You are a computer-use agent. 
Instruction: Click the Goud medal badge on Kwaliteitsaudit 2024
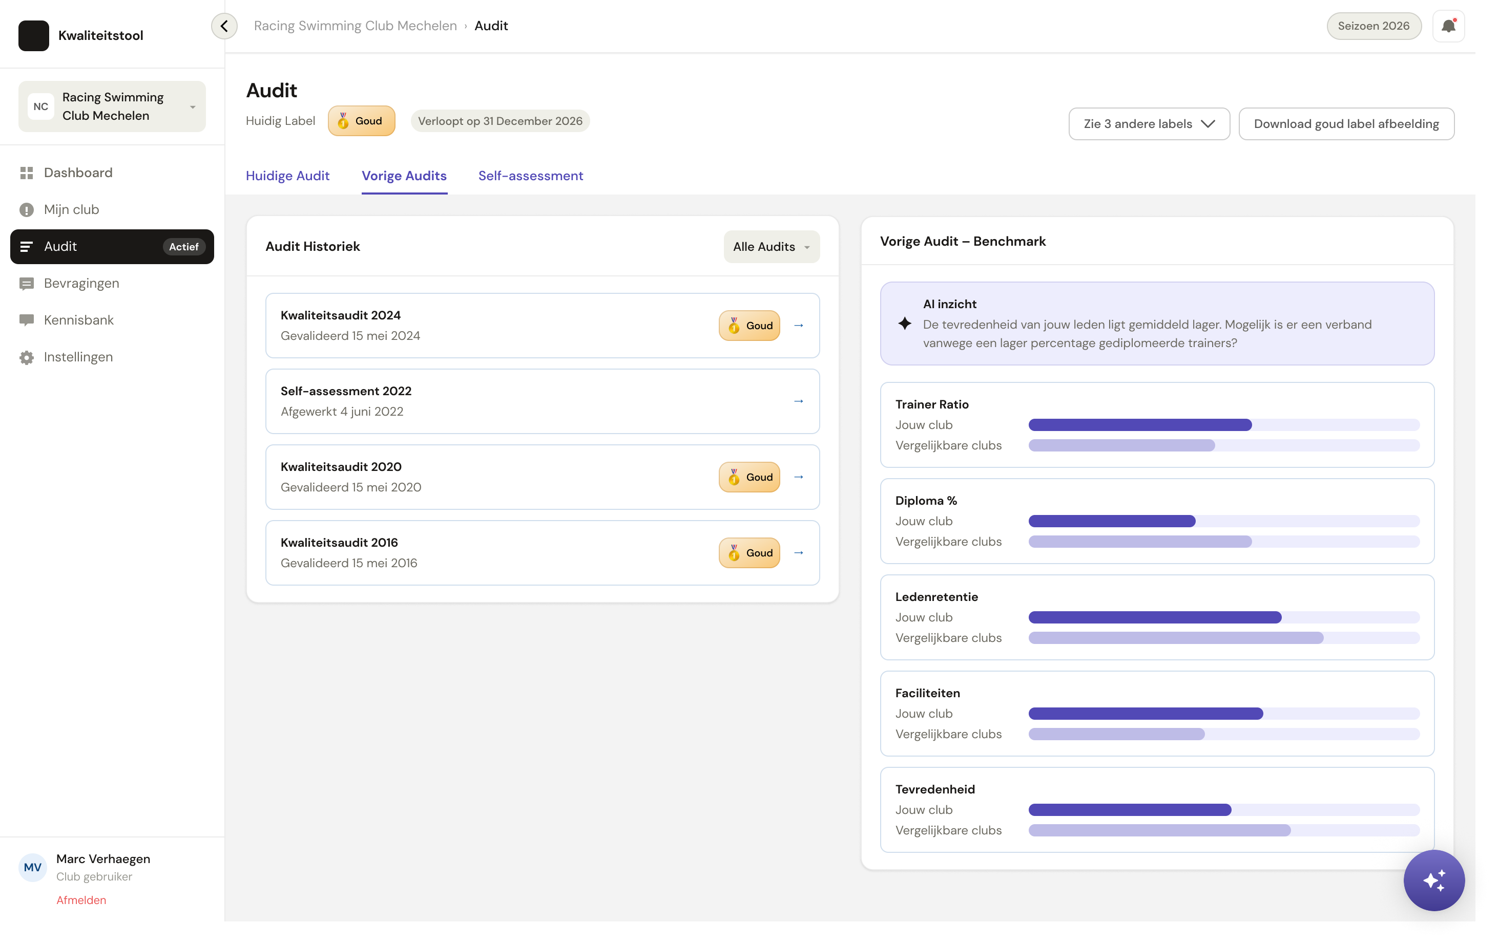coord(749,325)
